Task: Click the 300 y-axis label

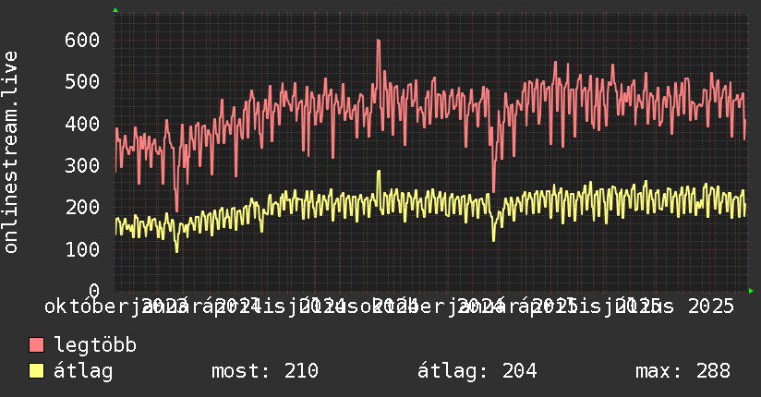Action: [x=82, y=165]
